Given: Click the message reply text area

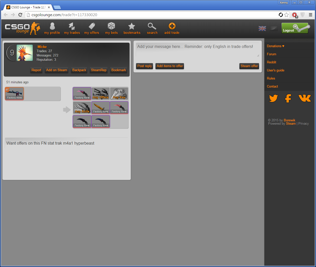Looking at the screenshot, I should (197, 50).
